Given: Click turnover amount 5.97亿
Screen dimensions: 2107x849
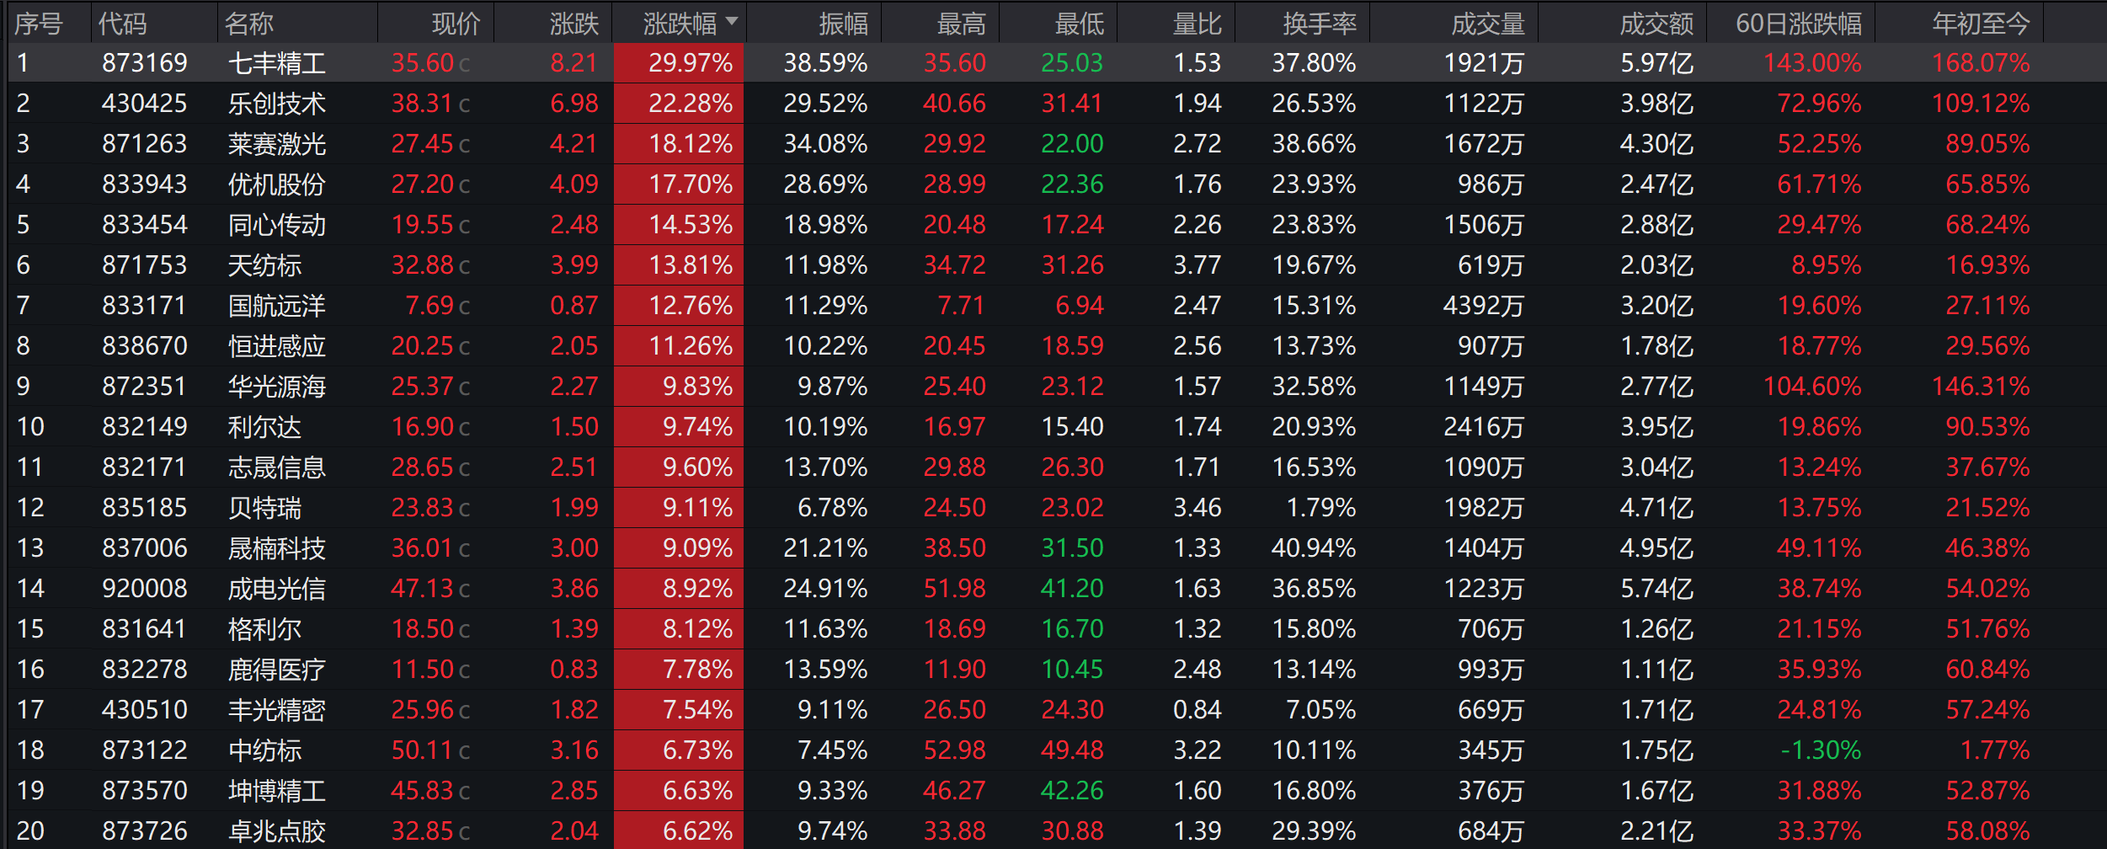Looking at the screenshot, I should 1657,63.
